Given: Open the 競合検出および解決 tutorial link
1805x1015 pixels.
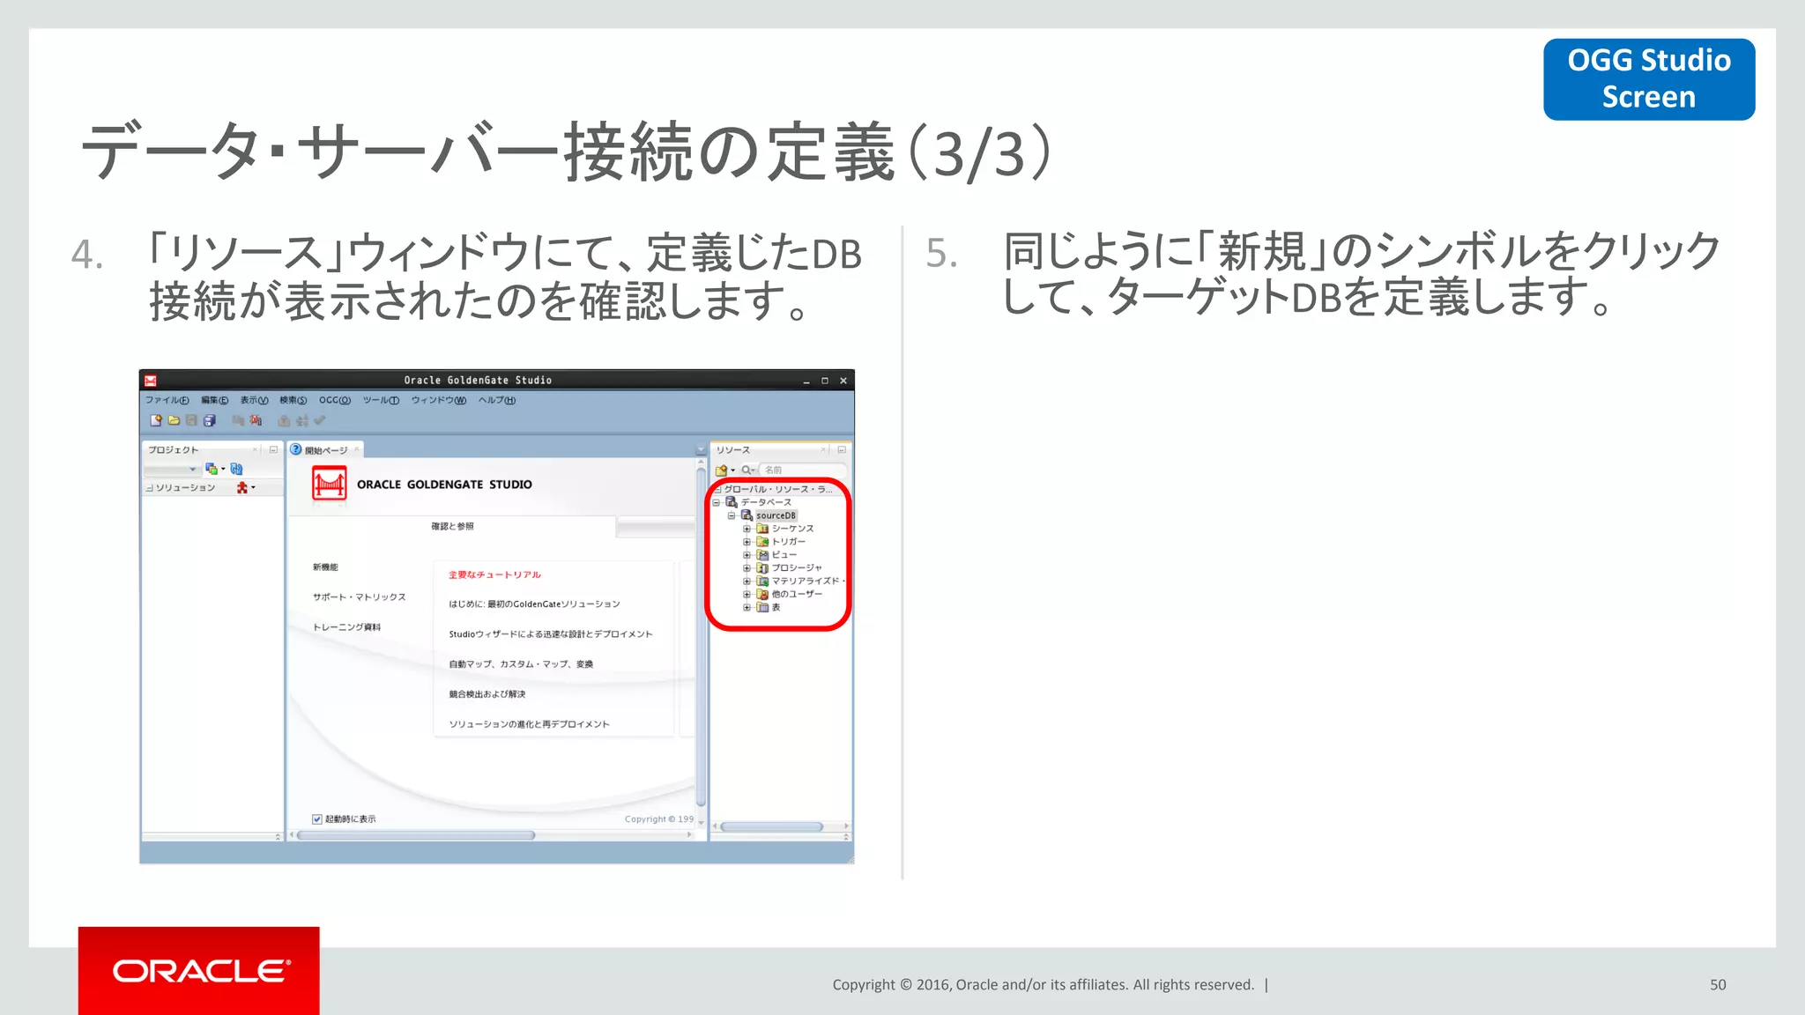Looking at the screenshot, I should pos(487,694).
